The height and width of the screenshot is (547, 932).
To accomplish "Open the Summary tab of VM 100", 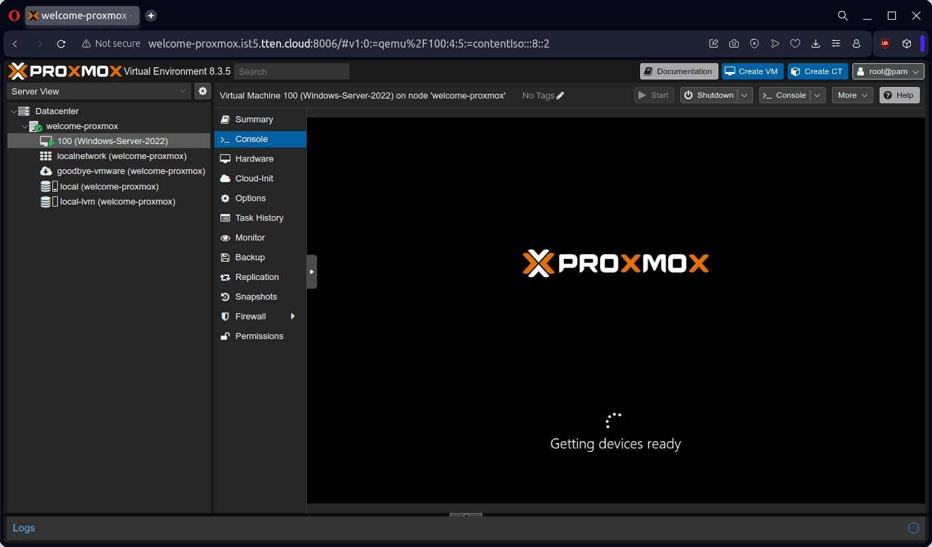I will [x=260, y=120].
